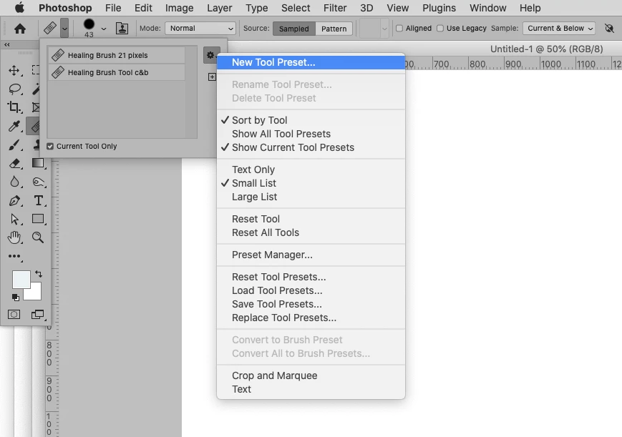Screen dimensions: 622x437
Task: Open the Layer menu
Action: (x=219, y=8)
